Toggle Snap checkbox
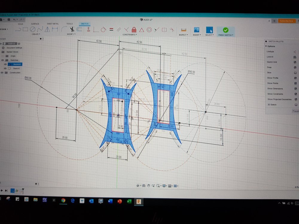Image resolution: width=299 pixels, height=224 pixels. (x=295, y=67)
